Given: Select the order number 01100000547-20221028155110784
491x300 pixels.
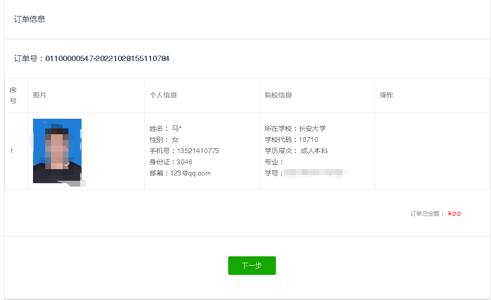Looking at the screenshot, I should (x=107, y=59).
